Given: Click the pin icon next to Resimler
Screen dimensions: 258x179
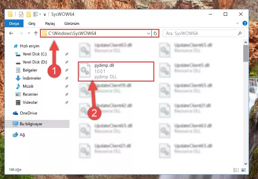Looking at the screenshot, I should point(66,94).
